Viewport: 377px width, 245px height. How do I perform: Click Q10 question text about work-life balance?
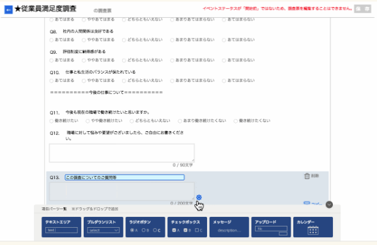(x=100, y=72)
